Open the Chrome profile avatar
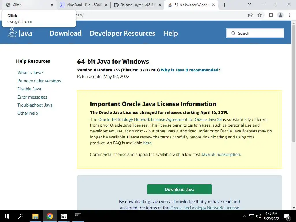 coord(280,15)
